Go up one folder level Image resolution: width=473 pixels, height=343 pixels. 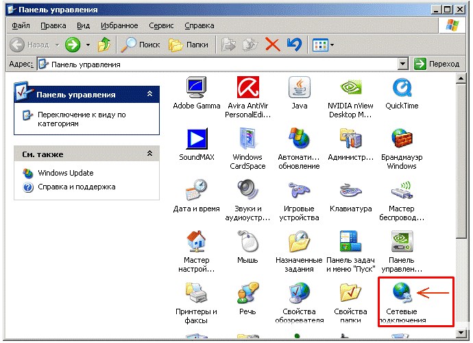(x=104, y=45)
